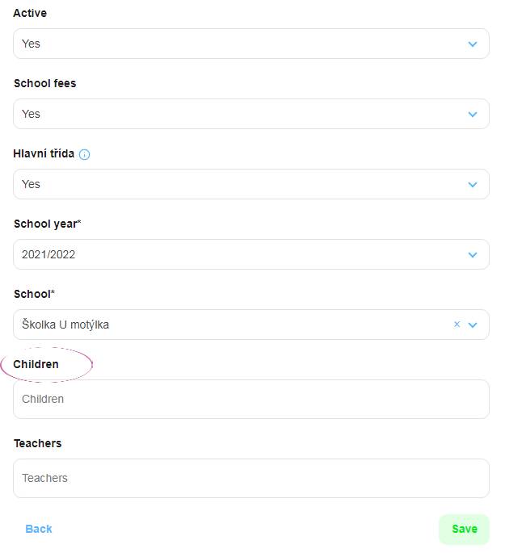This screenshot has width=505, height=553.
Task: Focus the Children input field
Action: pos(251,400)
